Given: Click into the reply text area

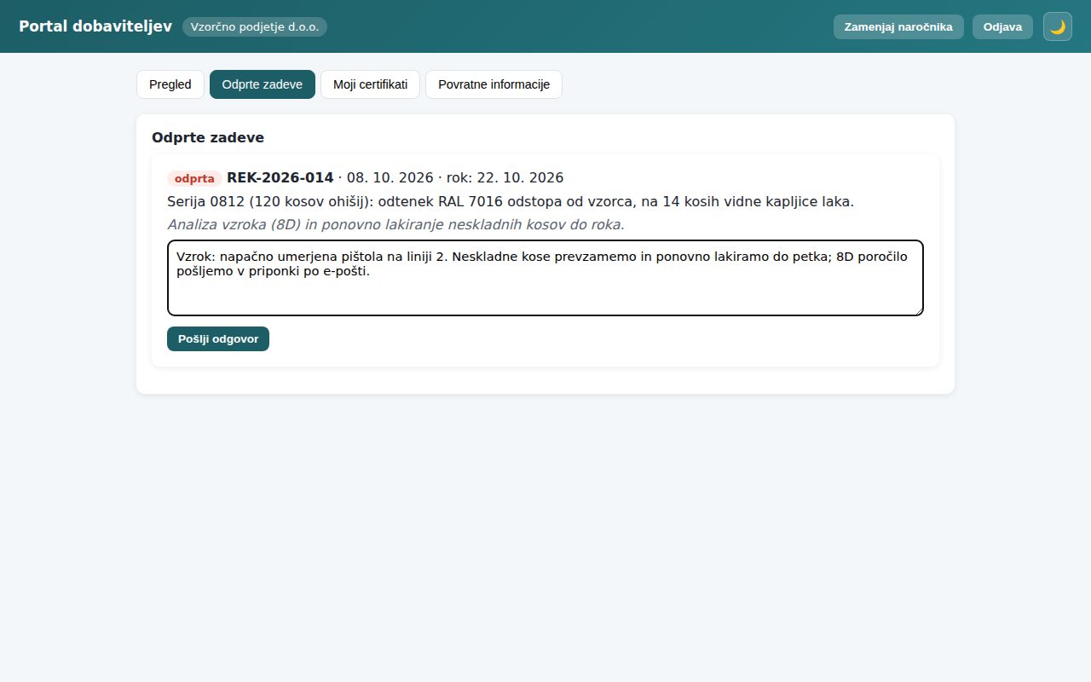Looking at the screenshot, I should coord(545,278).
